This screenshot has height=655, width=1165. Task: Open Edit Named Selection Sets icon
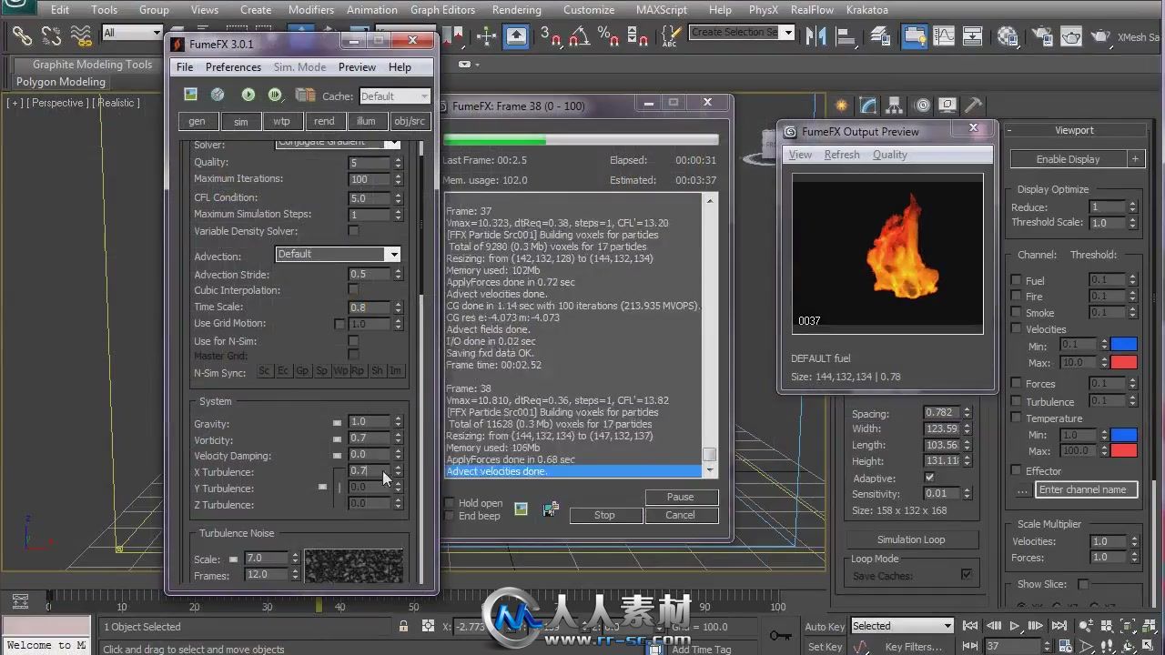(x=671, y=36)
